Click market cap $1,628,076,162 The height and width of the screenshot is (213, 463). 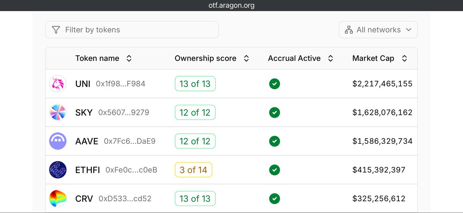pyautogui.click(x=382, y=113)
